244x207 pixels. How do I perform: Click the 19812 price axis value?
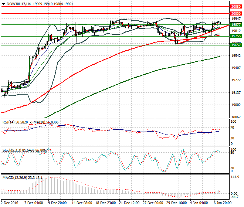tap(236, 31)
